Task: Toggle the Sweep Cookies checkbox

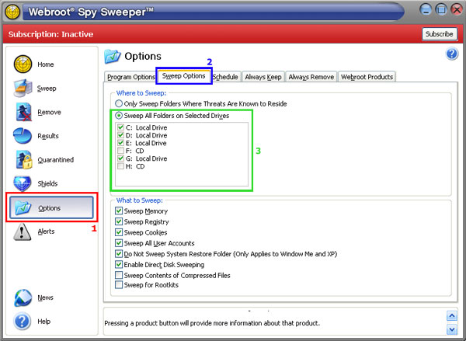Action: [x=119, y=232]
